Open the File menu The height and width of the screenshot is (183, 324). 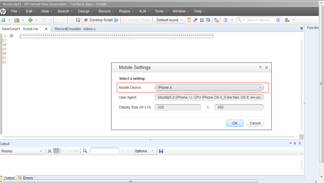(16, 11)
